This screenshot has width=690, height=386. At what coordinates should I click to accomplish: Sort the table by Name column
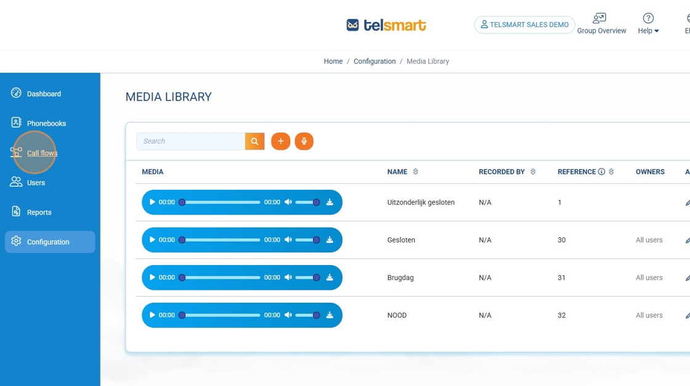pos(415,172)
